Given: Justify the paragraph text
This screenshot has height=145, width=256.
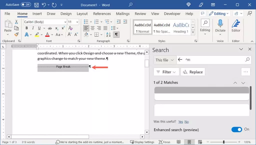Looking at the screenshot, I should click(105, 28).
